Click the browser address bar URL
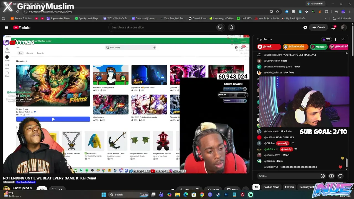354x199 pixels. coord(50,12)
